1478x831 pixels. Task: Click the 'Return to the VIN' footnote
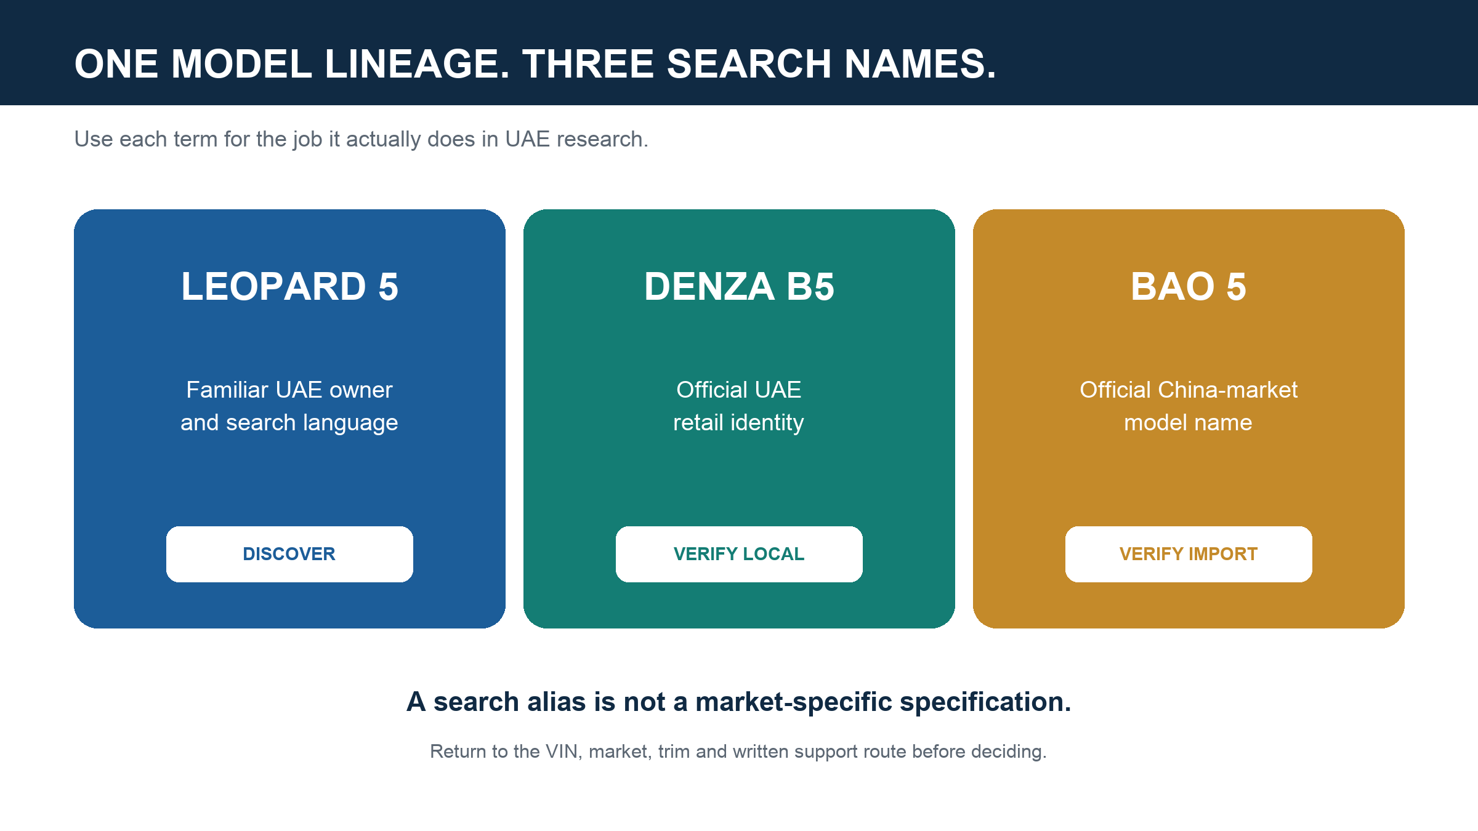[738, 752]
